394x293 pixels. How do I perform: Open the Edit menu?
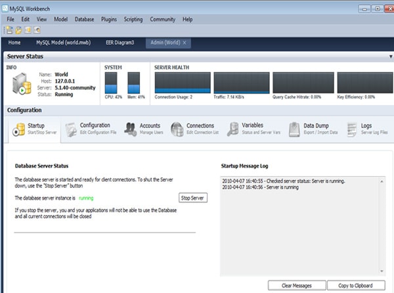click(x=25, y=19)
